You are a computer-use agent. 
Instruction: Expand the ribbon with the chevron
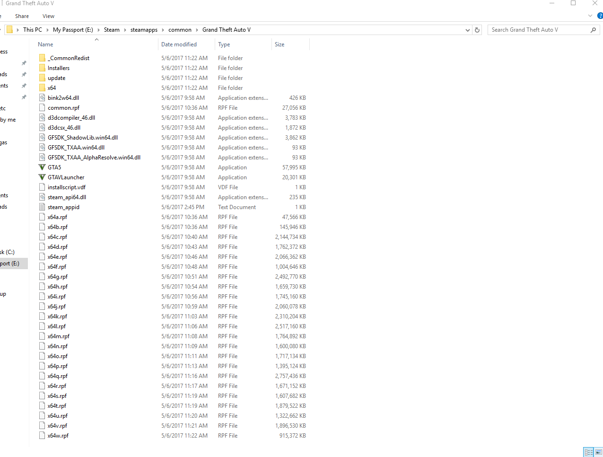(x=590, y=16)
